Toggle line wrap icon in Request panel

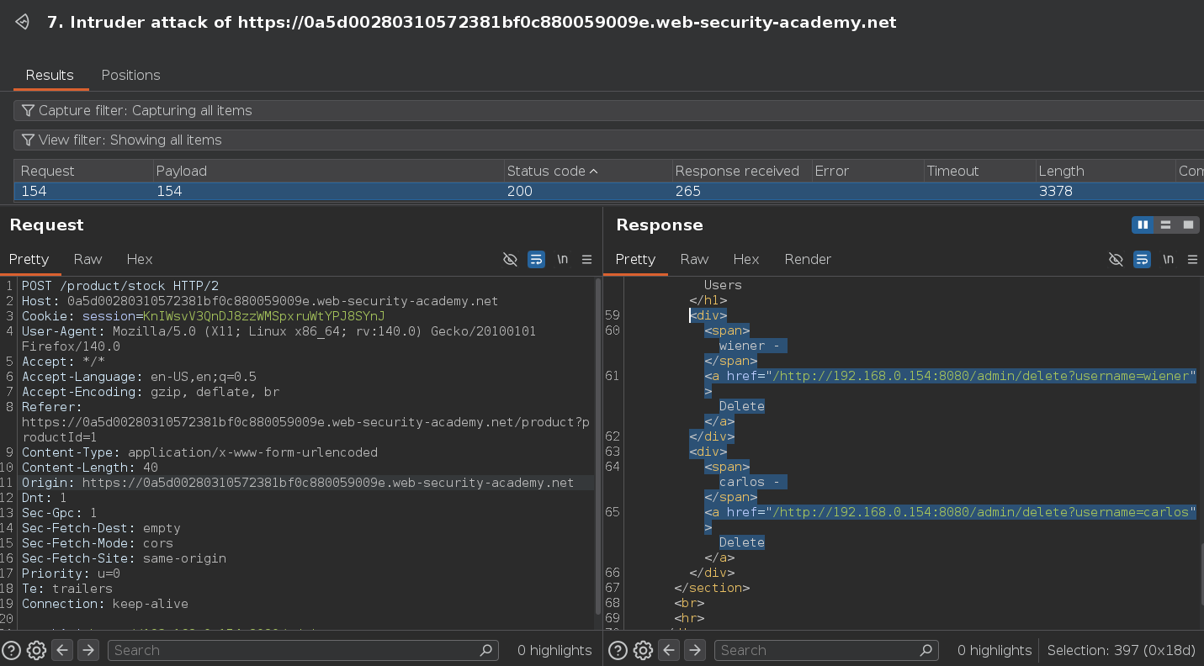tap(536, 259)
